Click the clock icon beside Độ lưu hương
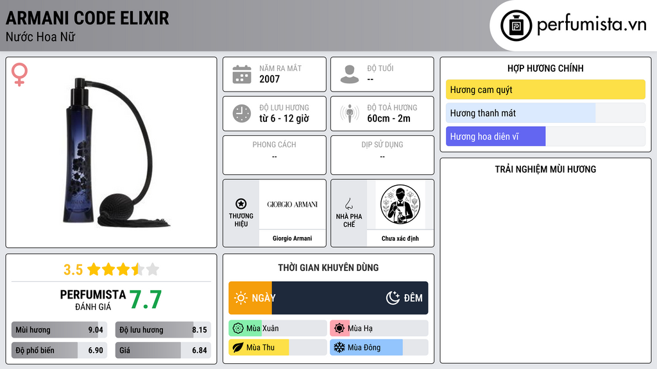Screen dimensions: 657x369 pos(242,113)
